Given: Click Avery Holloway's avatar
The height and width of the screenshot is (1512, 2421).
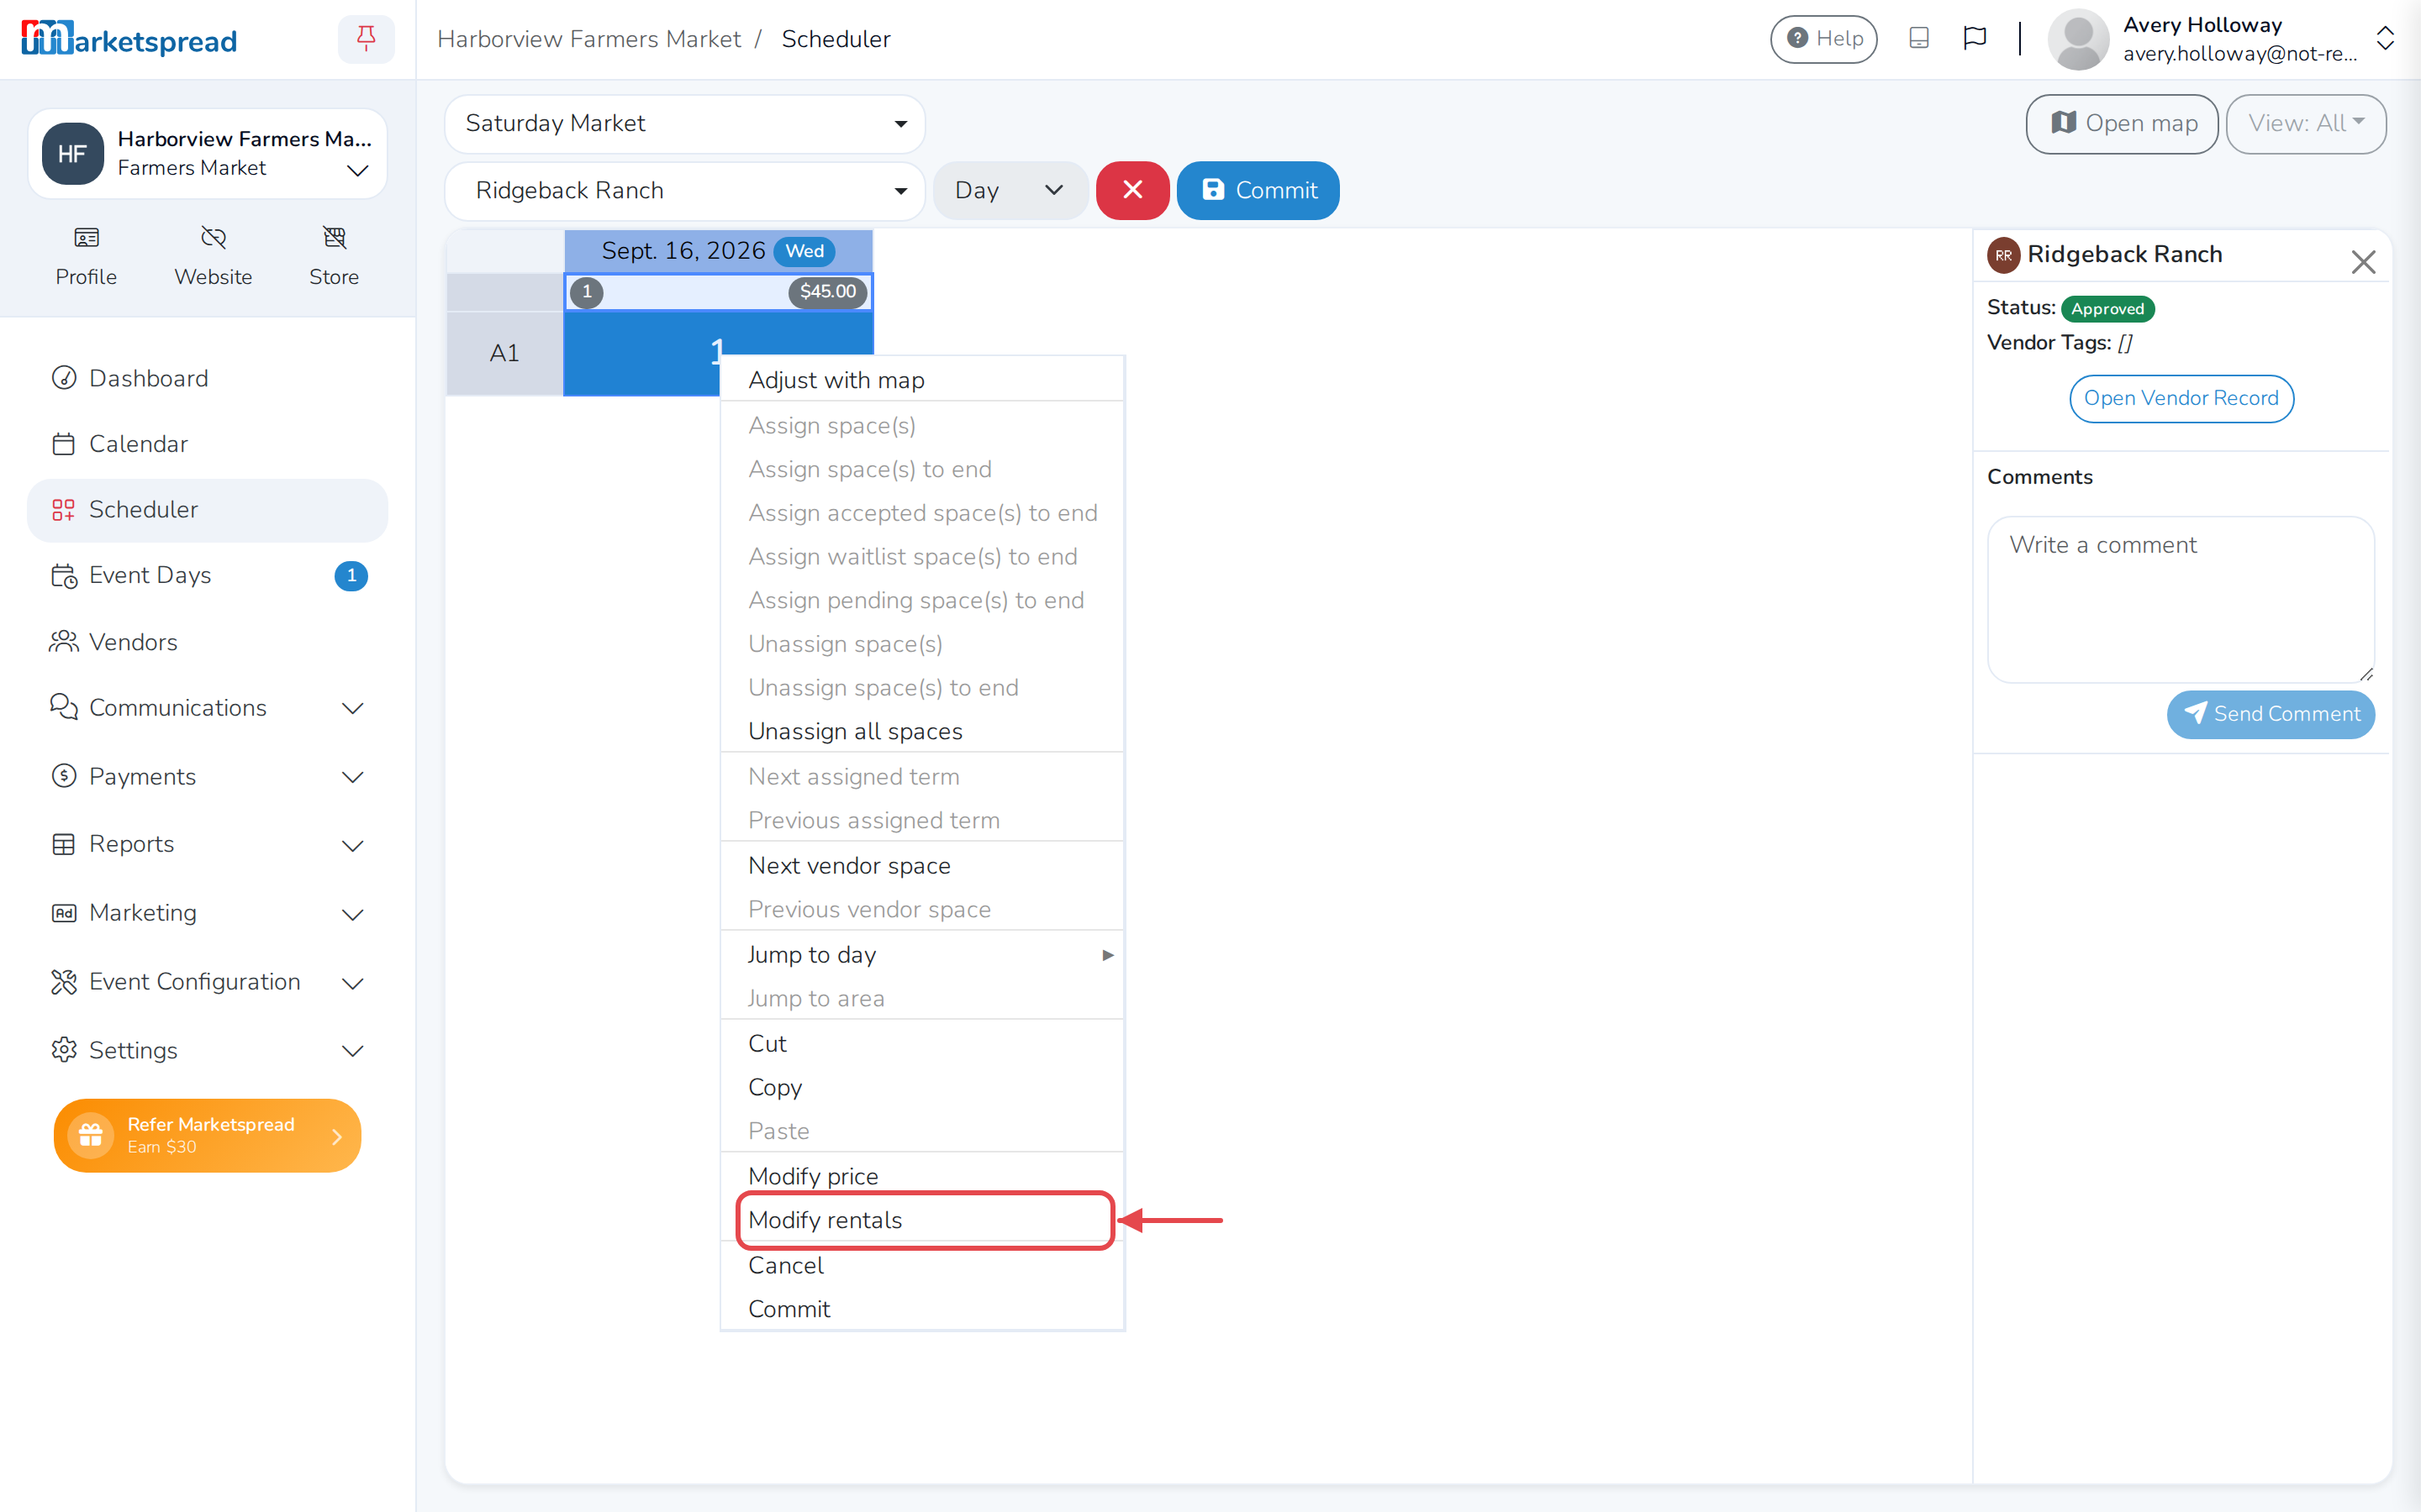Looking at the screenshot, I should [x=2079, y=39].
